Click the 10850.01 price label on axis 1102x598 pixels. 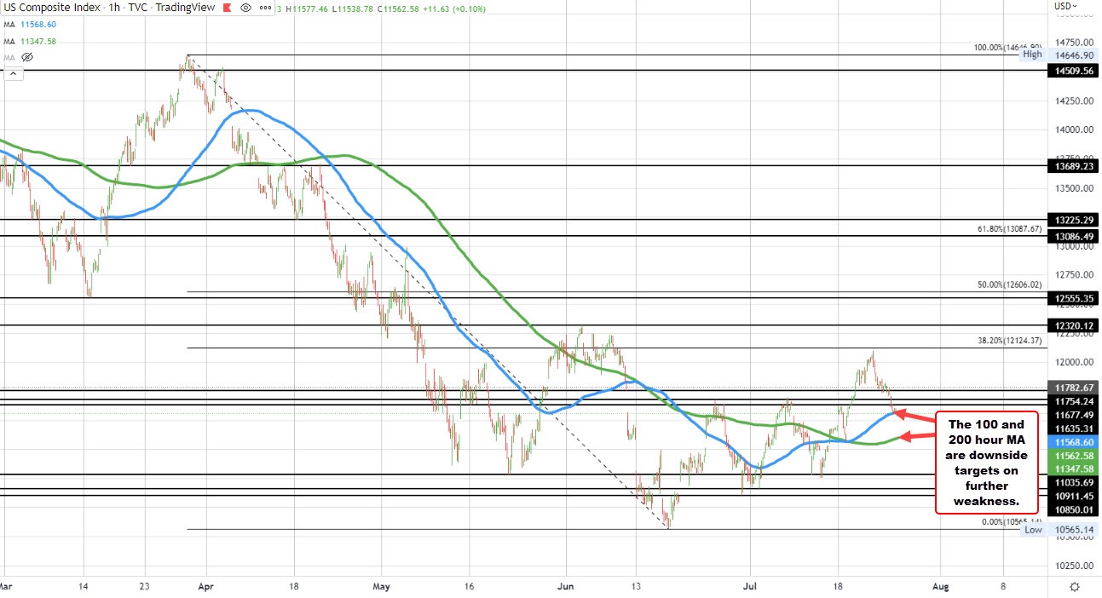(x=1074, y=509)
